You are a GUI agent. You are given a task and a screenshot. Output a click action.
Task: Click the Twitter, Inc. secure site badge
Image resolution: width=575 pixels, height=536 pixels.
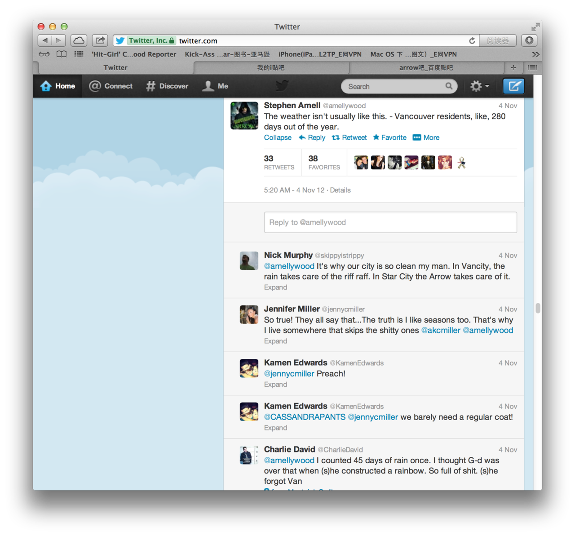click(x=151, y=40)
